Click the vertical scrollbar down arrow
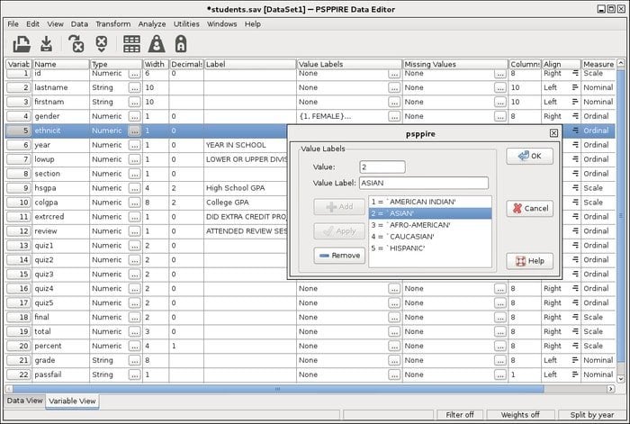This screenshot has height=424, width=630. [620, 379]
